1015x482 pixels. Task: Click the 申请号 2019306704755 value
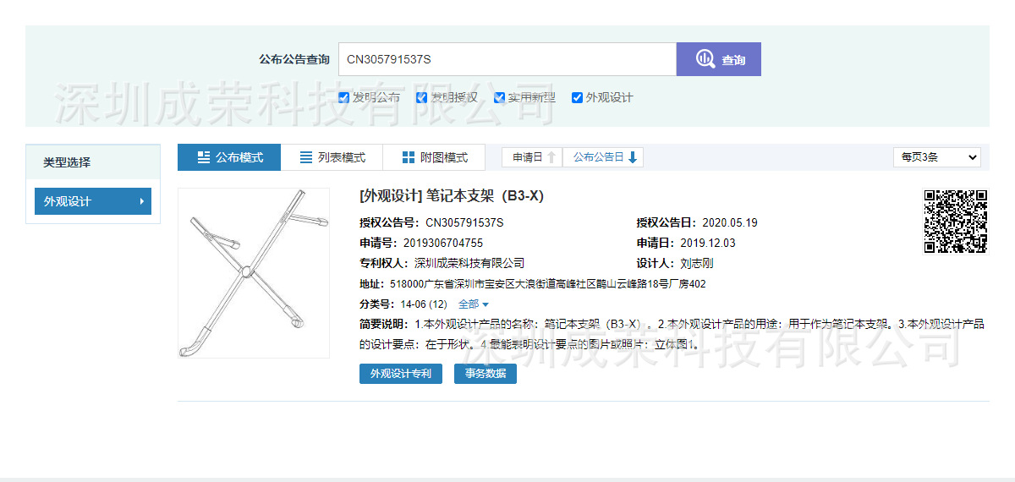click(443, 244)
